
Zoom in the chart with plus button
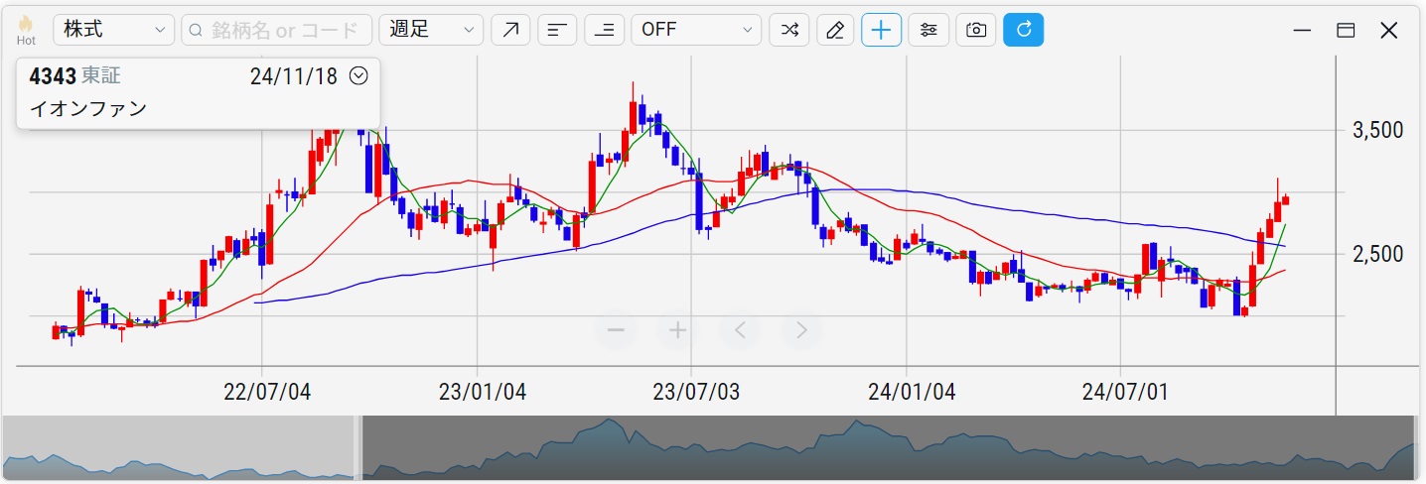(x=677, y=330)
